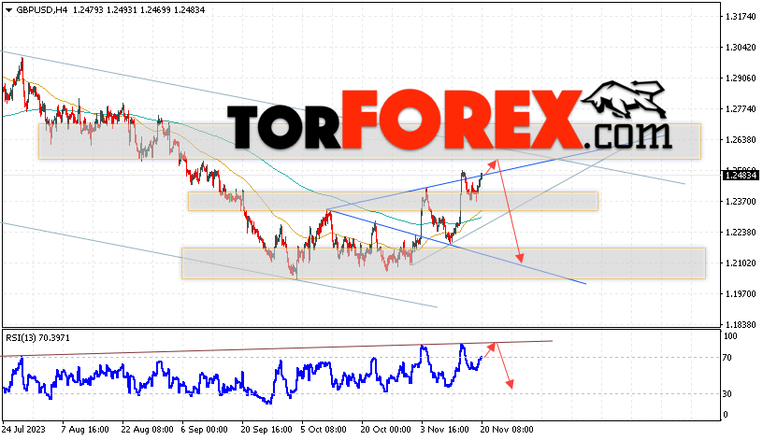
Task: Select the 24 Jul 2023 date label
Action: point(24,430)
